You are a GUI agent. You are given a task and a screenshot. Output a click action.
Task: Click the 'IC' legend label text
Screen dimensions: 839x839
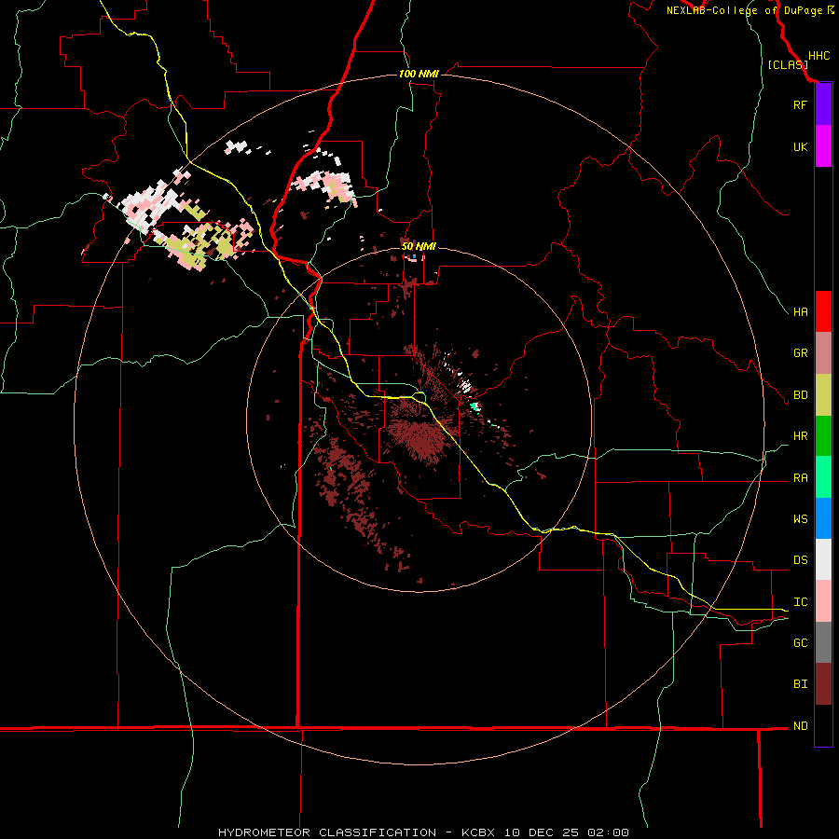click(x=800, y=602)
